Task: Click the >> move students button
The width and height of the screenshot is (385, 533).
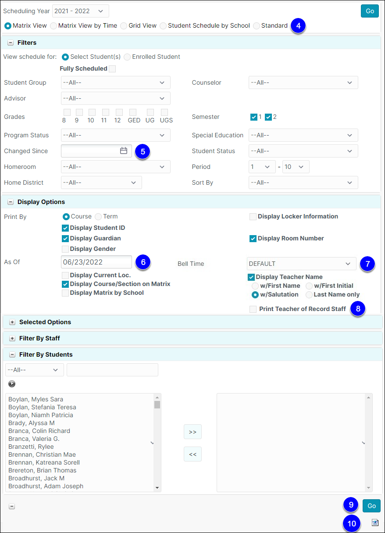Action: 192,432
